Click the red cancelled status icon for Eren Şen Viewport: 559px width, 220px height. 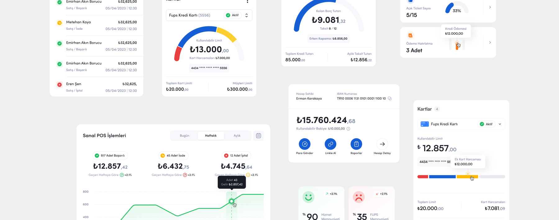click(59, 85)
